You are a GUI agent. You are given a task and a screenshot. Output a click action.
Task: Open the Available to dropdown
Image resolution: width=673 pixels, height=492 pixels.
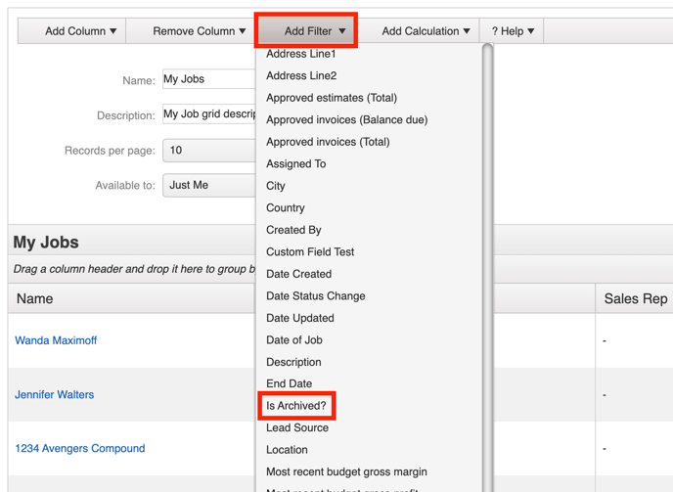pos(209,185)
